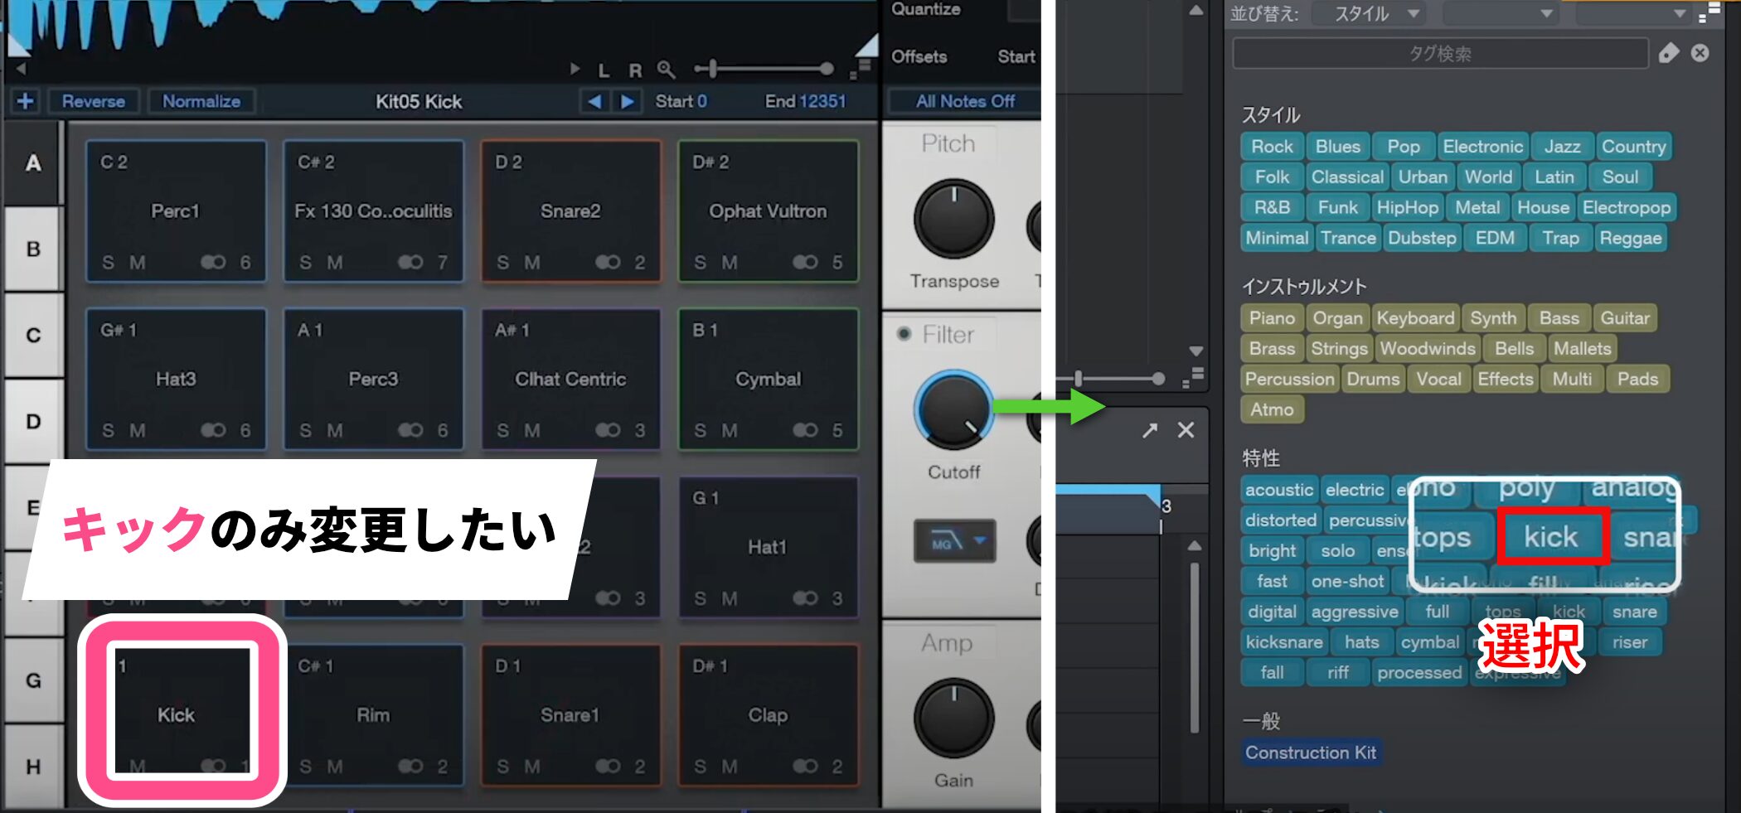Screen dimensions: 1741x813
Task: Click the eraser icon next to tag search
Action: click(1668, 54)
